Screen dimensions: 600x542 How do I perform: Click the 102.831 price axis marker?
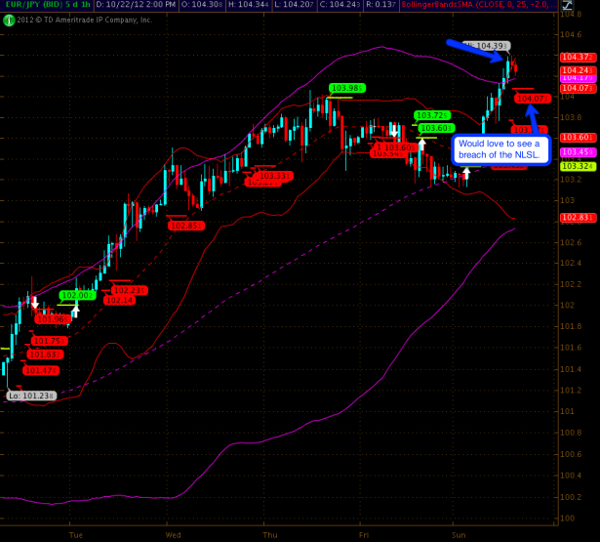(x=579, y=218)
